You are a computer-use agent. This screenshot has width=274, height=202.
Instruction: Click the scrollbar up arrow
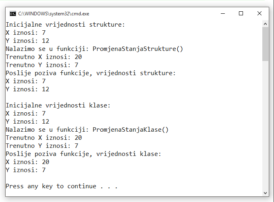[x=265, y=24]
